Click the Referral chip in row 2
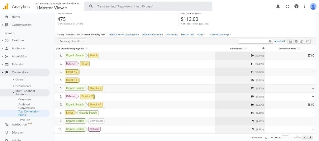Image resolution: width=319 pixels, height=141 pixels. pyautogui.click(x=71, y=64)
